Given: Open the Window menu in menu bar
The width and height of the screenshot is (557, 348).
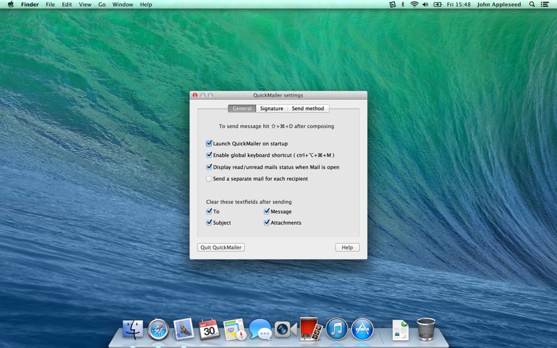Looking at the screenshot, I should [x=123, y=4].
